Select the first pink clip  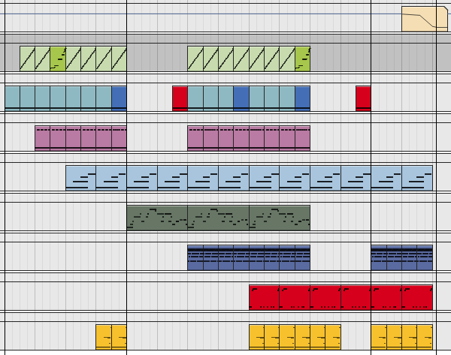coord(42,138)
